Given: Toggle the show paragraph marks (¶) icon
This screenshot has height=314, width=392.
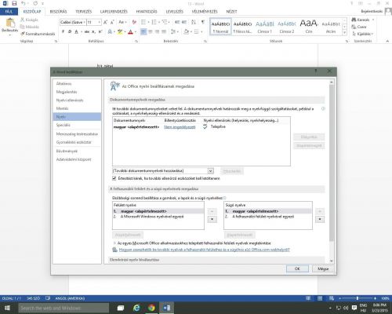Looking at the screenshot, I should (x=203, y=22).
